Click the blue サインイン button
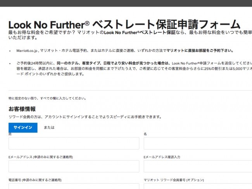The image size is (252, 189). [23, 128]
